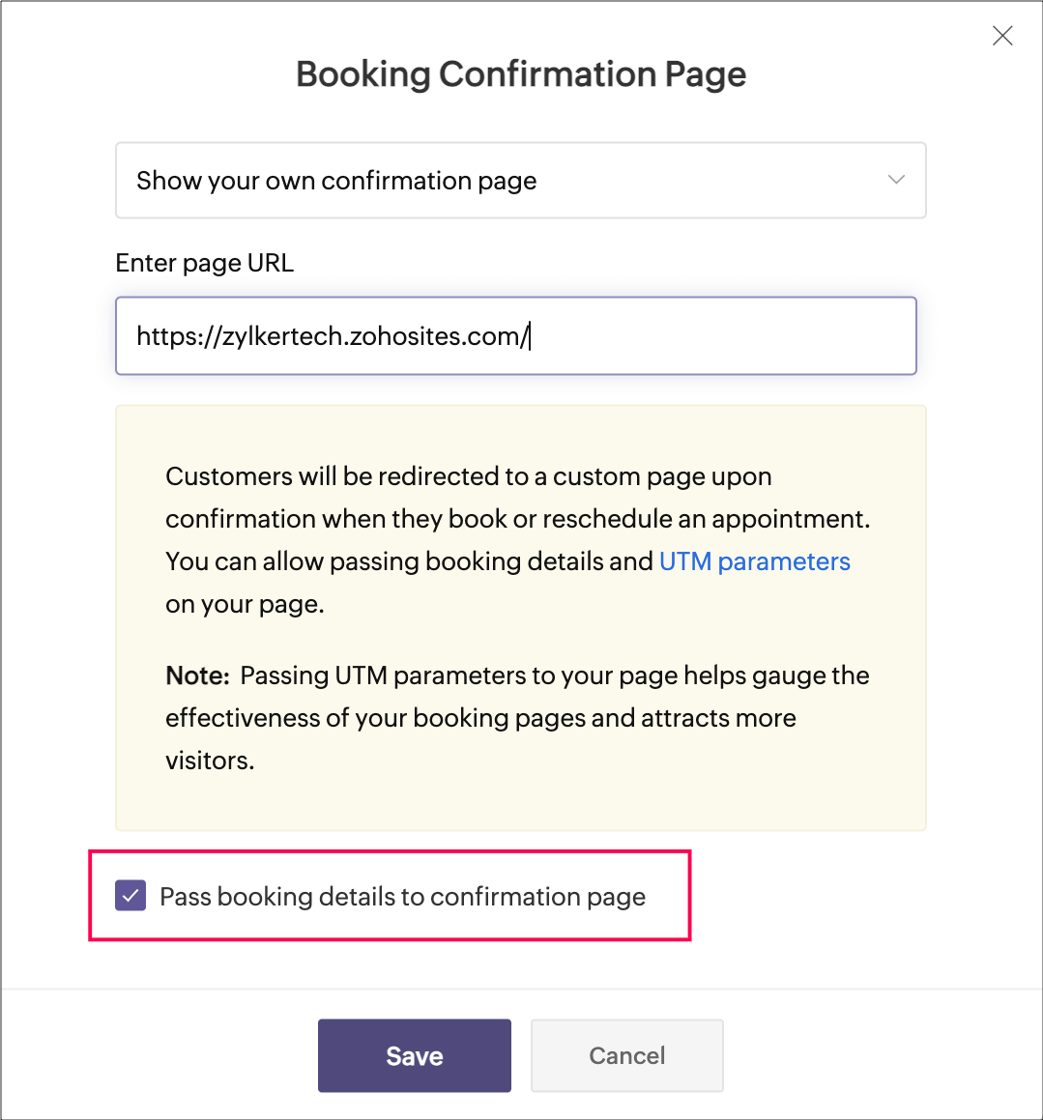Focus the page URL input field
Screen dimensions: 1043x1120
pyautogui.click(x=715, y=335)
